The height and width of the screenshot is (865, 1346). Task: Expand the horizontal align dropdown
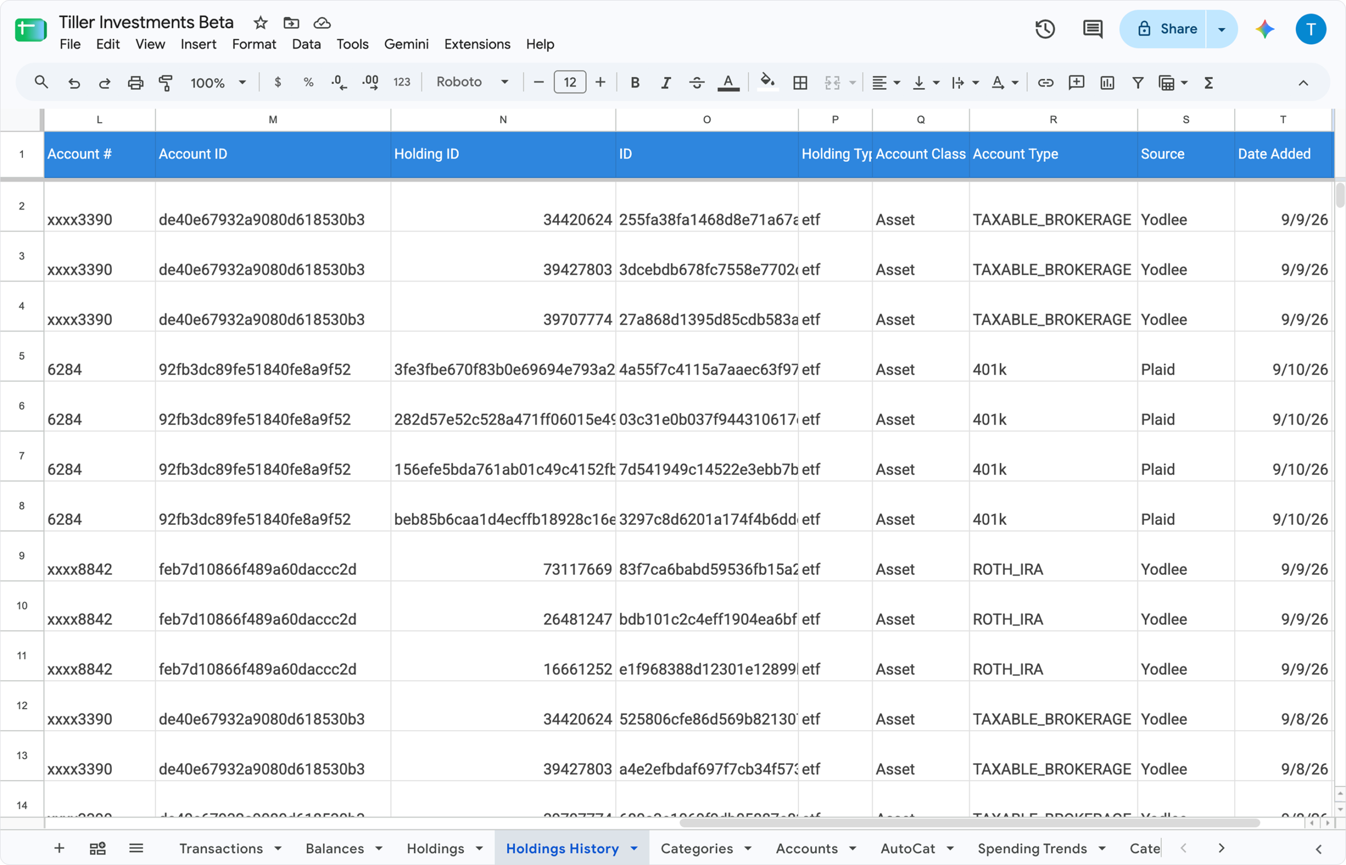coord(897,83)
